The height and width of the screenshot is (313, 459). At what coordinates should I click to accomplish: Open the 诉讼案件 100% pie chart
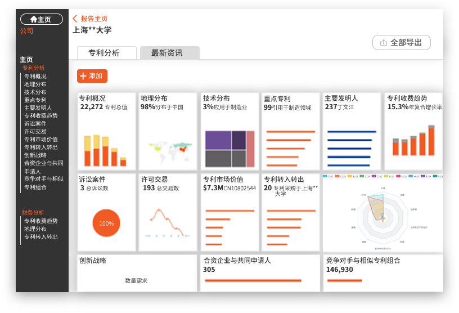[x=106, y=223]
